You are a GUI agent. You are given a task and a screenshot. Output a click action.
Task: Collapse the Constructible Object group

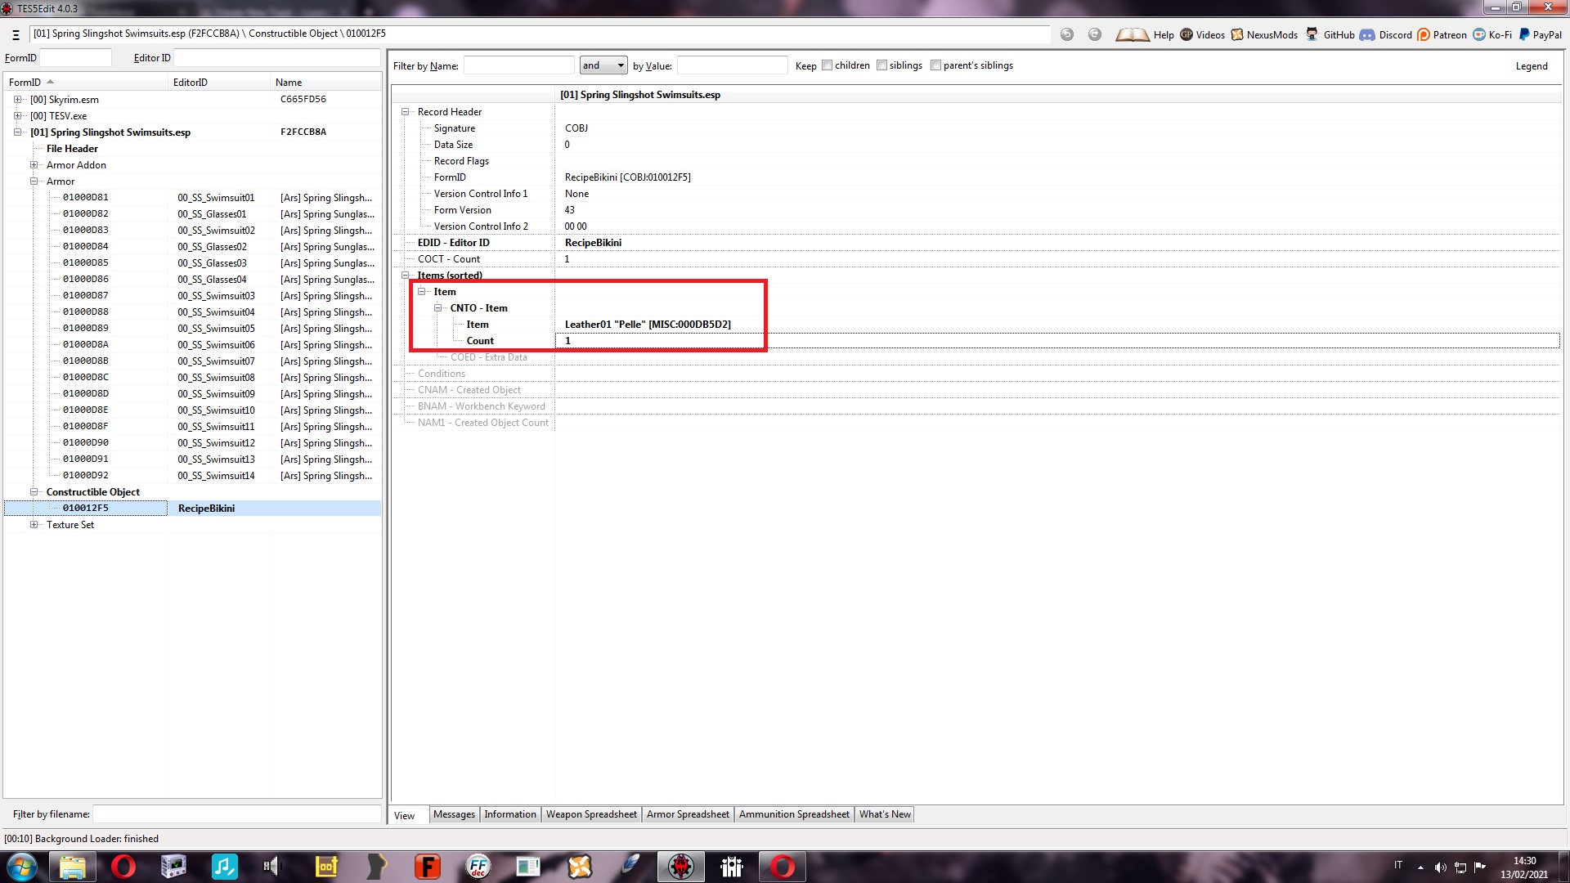coord(34,492)
